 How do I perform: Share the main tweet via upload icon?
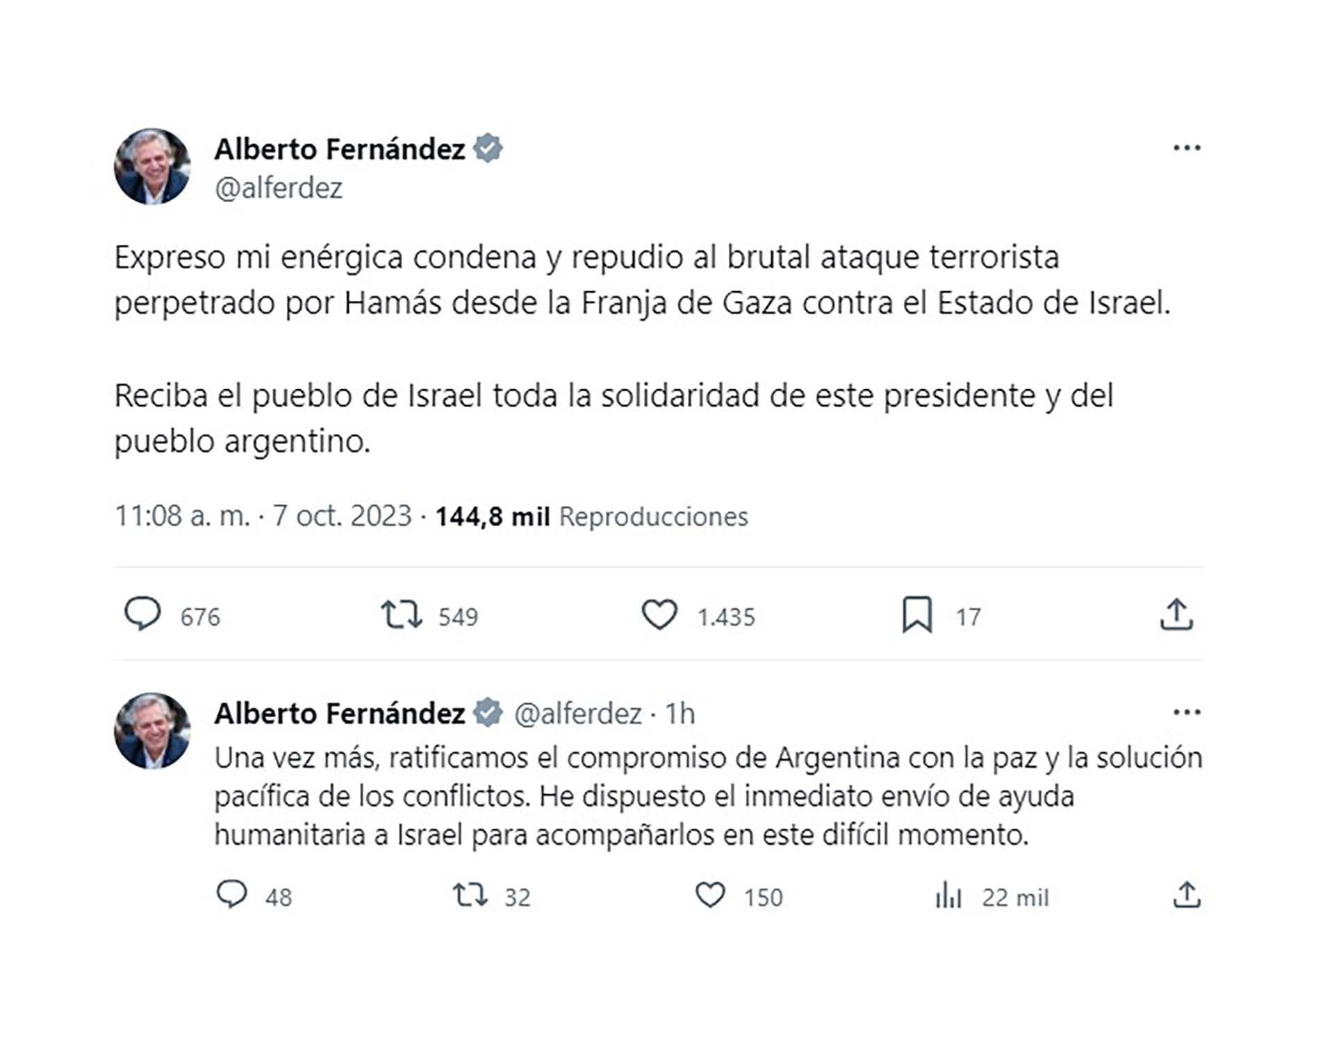click(x=1176, y=614)
